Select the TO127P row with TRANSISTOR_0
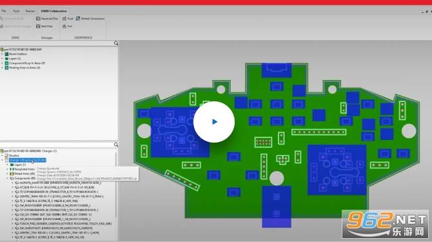Image resolution: width=432 pixels, height=242 pixels. click(x=57, y=192)
